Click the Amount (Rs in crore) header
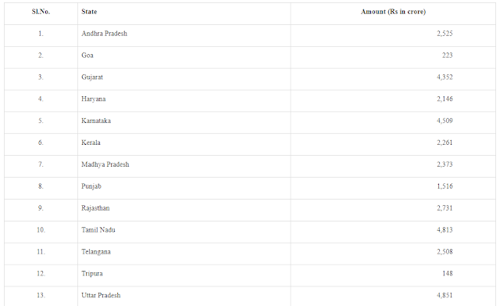 pyautogui.click(x=393, y=12)
